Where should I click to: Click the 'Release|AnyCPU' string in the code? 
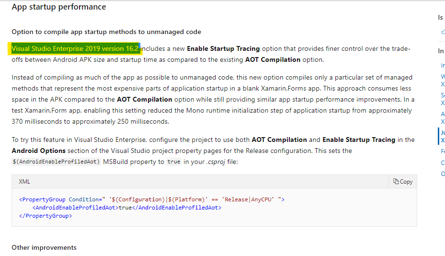248,199
